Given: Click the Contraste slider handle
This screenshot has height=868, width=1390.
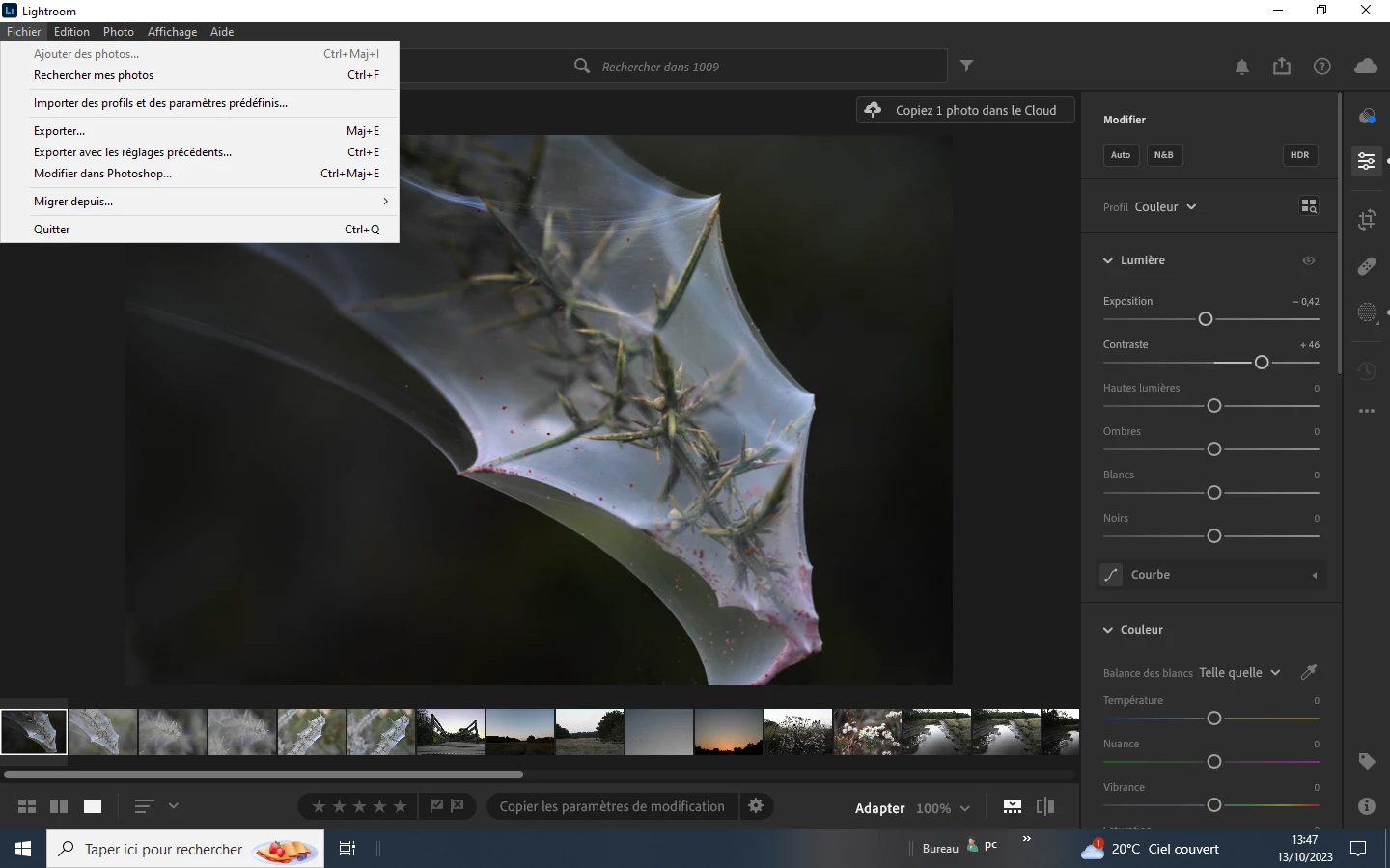Looking at the screenshot, I should (x=1262, y=363).
